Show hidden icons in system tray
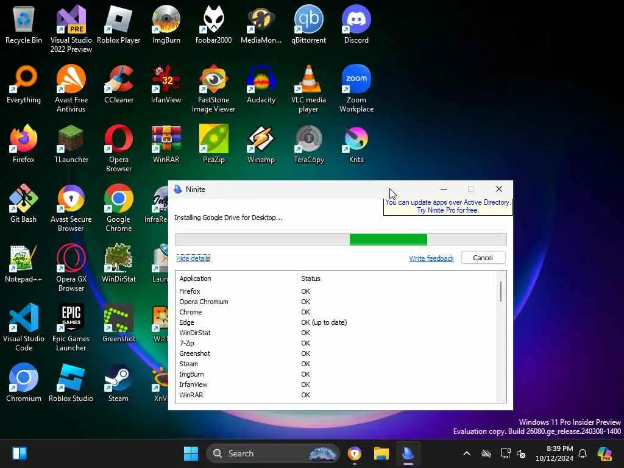This screenshot has width=624, height=468. coord(467,453)
